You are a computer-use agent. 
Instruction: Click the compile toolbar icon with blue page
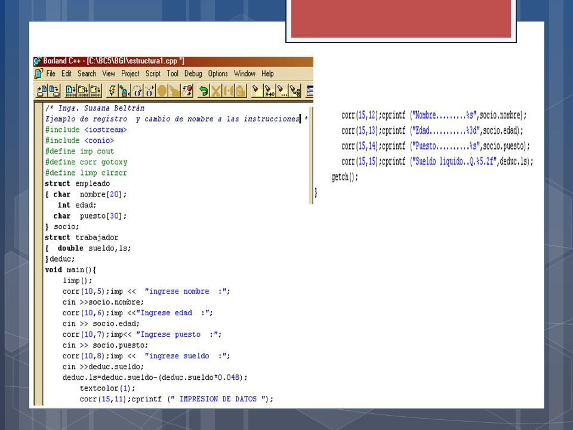point(70,90)
